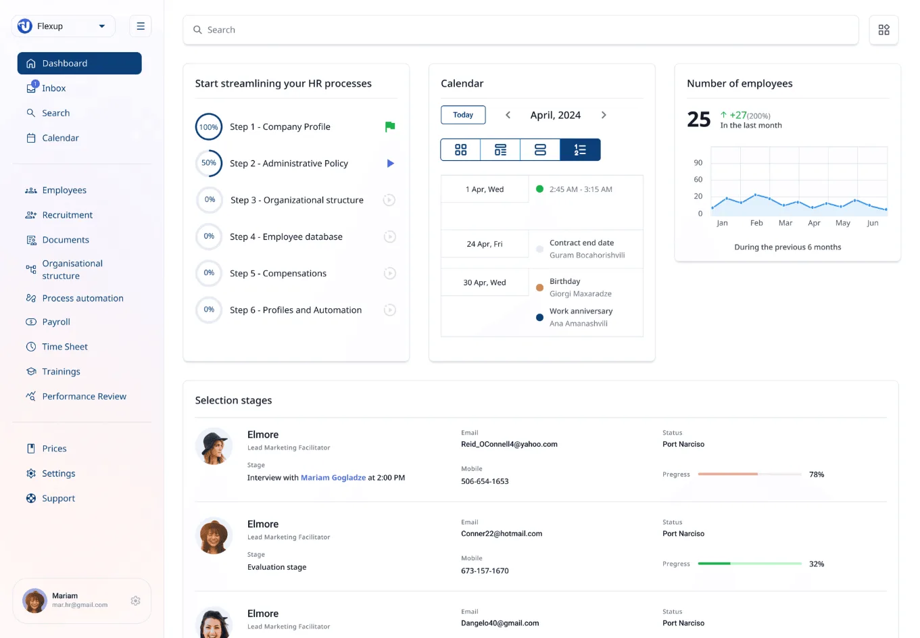
Task: Click mobile number 506-654-1653
Action: (485, 481)
